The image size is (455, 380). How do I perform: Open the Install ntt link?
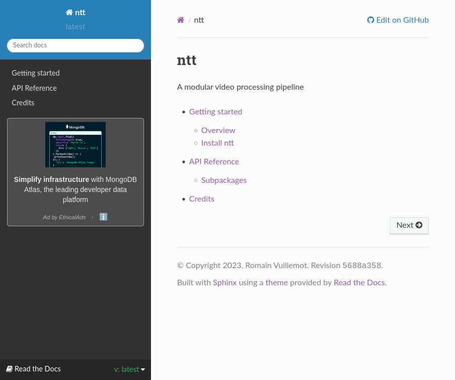[217, 143]
